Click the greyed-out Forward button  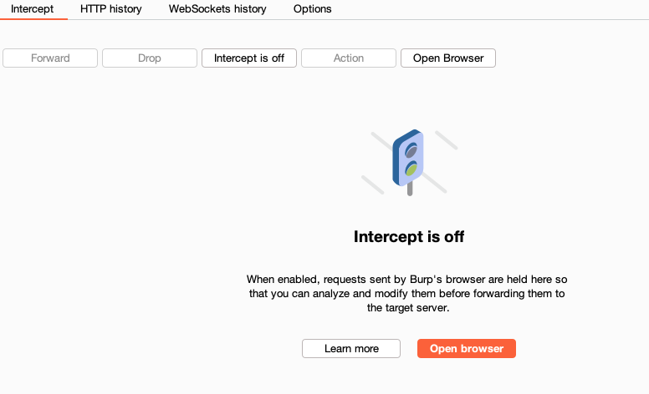tap(50, 58)
